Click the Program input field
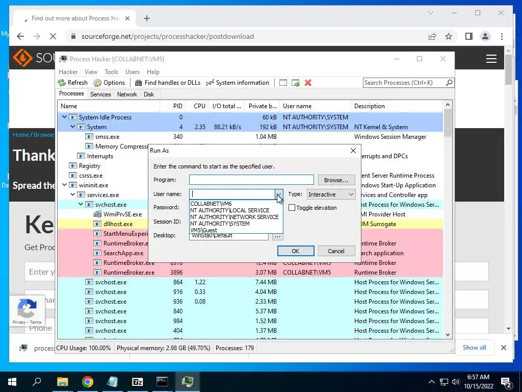 point(251,180)
